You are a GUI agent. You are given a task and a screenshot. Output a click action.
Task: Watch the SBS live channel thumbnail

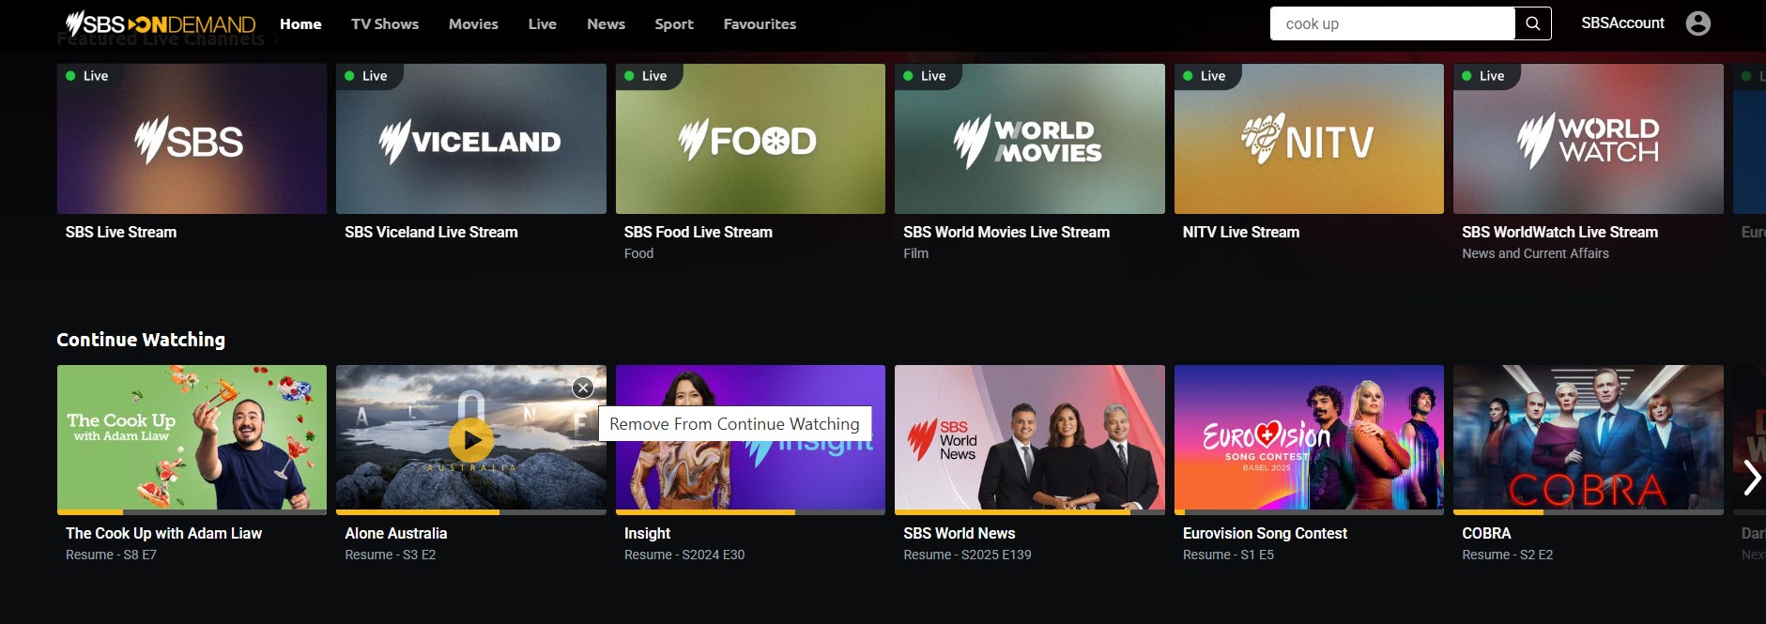coord(192,139)
